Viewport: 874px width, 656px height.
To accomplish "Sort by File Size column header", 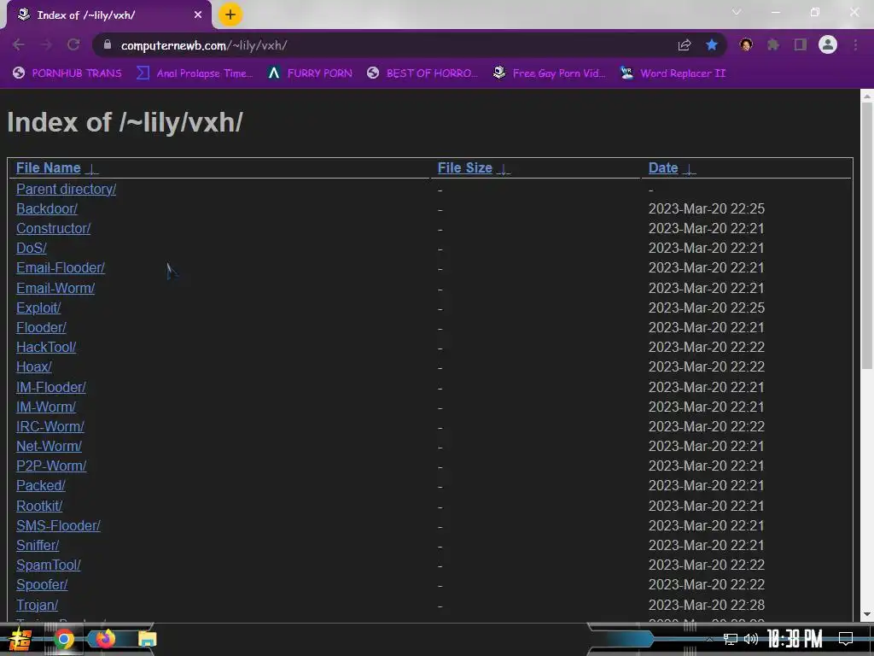I will pyautogui.click(x=465, y=168).
